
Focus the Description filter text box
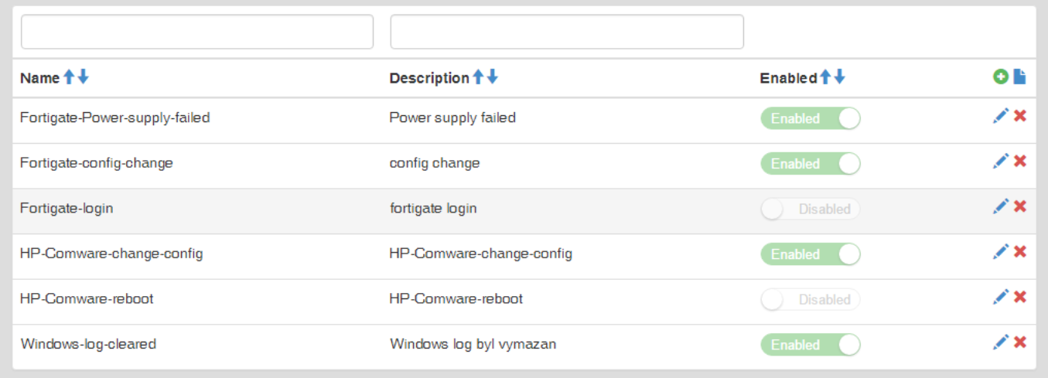[x=566, y=32]
